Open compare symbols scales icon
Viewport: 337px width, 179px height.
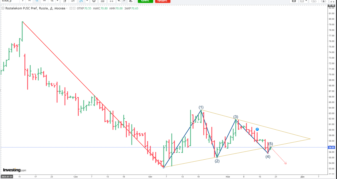click(x=112, y=1)
